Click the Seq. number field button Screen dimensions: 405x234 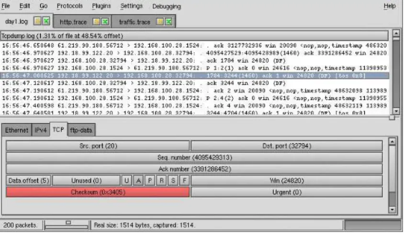pyautogui.click(x=194, y=157)
